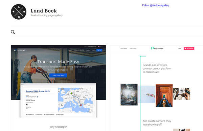
Task: Focus the search input field
Action: (x=109, y=32)
